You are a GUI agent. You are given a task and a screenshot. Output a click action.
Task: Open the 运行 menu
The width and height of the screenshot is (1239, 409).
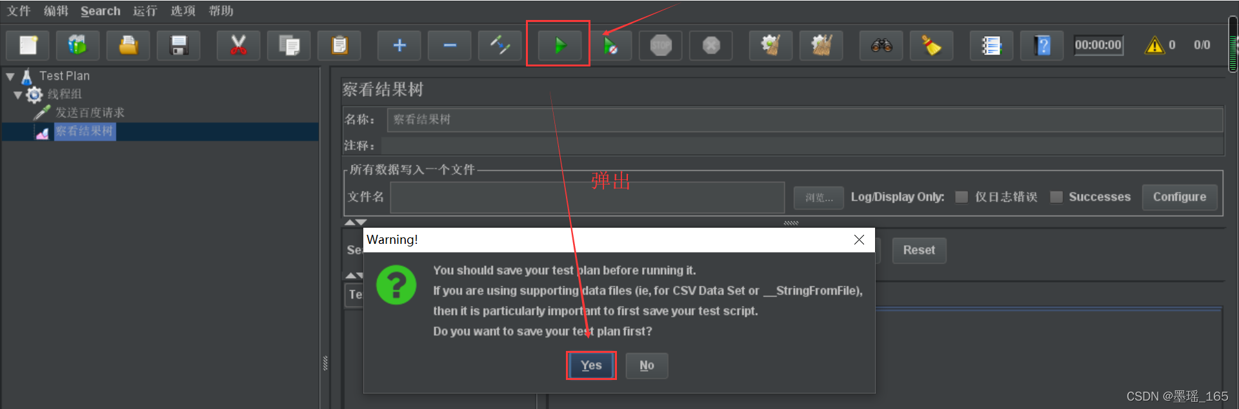(145, 11)
